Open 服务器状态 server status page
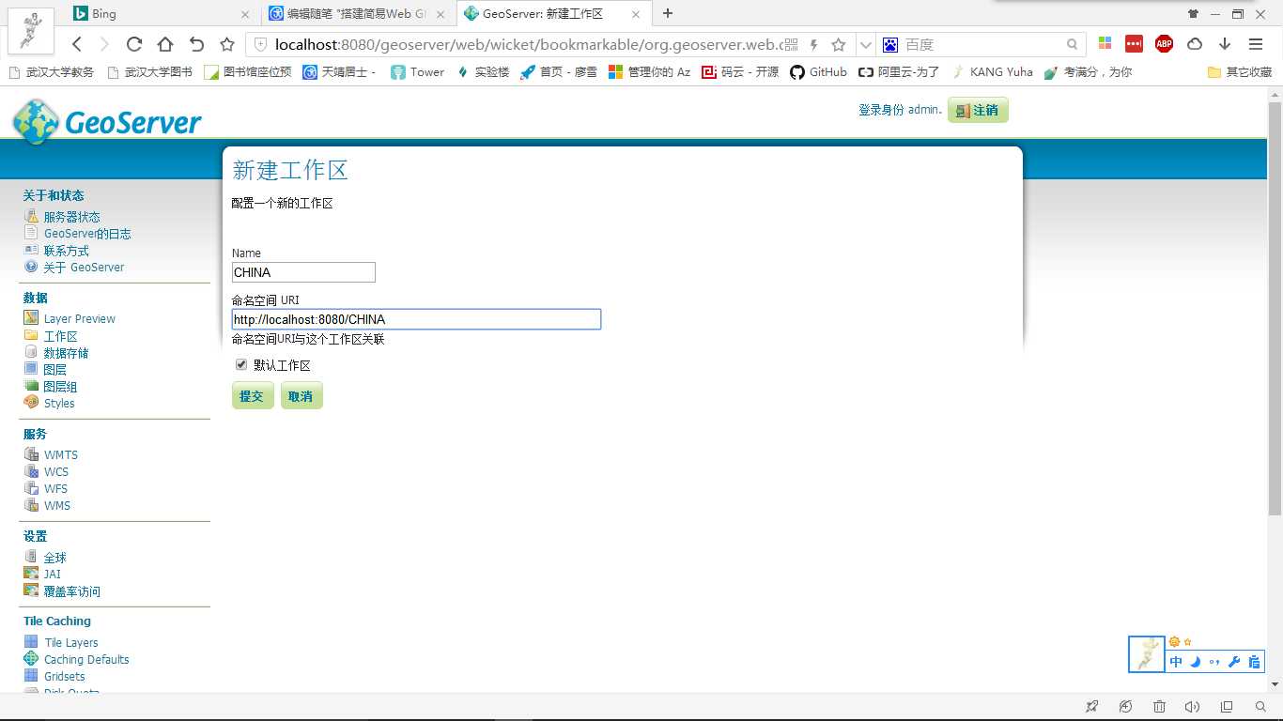 coord(71,217)
